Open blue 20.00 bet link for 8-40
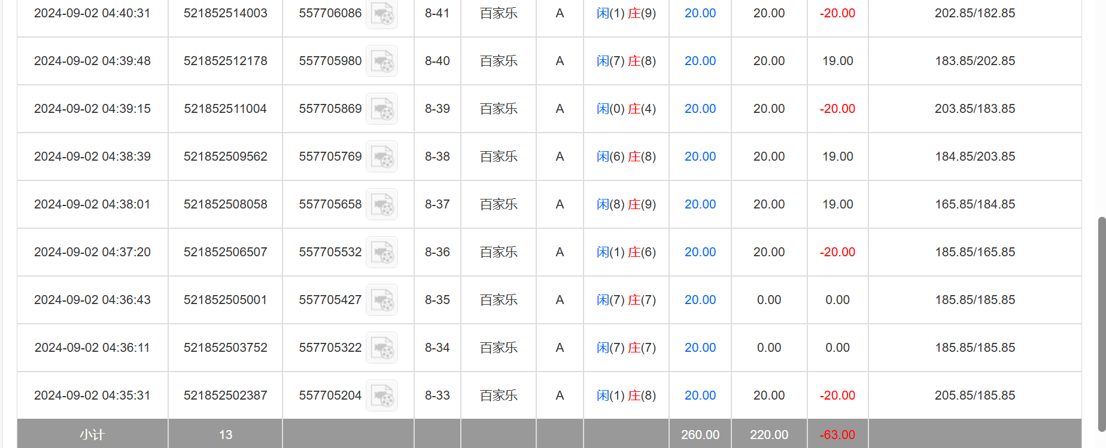The height and width of the screenshot is (448, 1106). [x=700, y=61]
